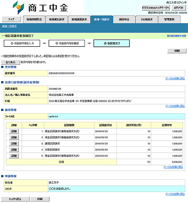The image size is (188, 204).
Task: Click the ヘッダ順 column header
Action: [33, 125]
